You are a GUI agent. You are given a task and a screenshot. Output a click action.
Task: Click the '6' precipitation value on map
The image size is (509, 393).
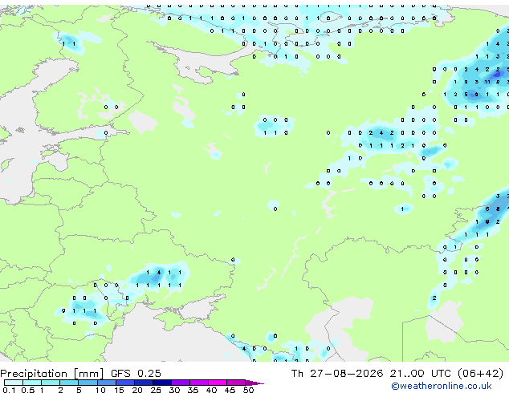pos(487,209)
